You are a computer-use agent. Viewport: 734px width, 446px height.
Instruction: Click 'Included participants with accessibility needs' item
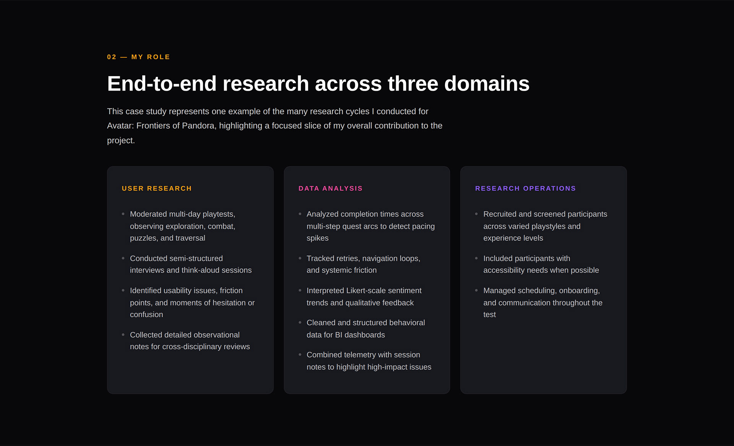pos(541,264)
